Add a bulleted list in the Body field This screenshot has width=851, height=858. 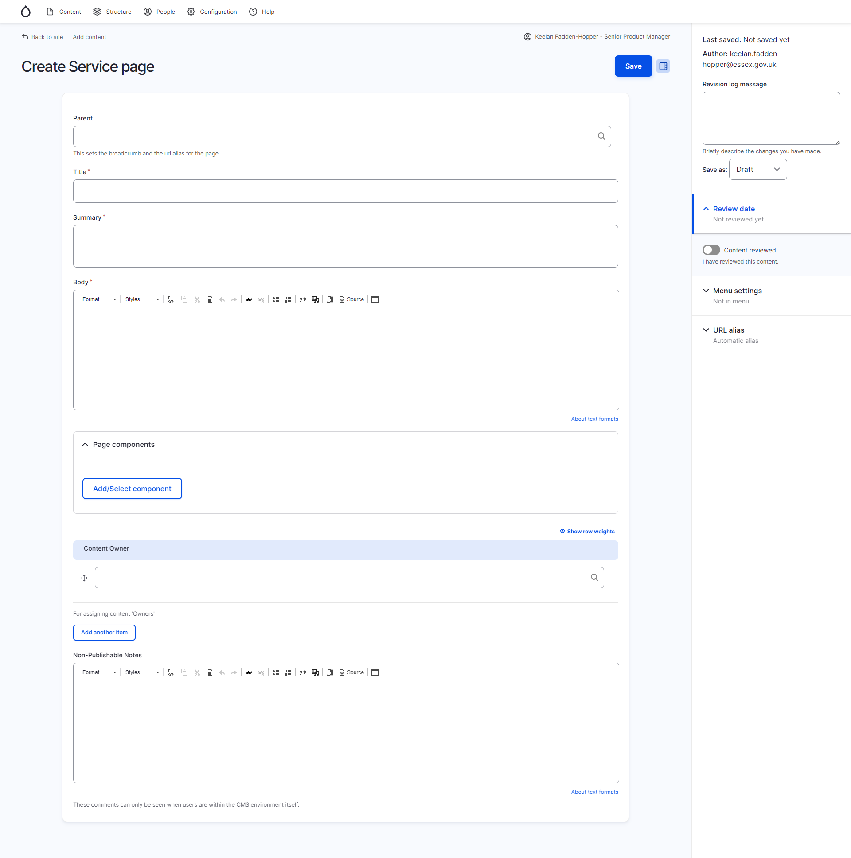[x=276, y=299]
